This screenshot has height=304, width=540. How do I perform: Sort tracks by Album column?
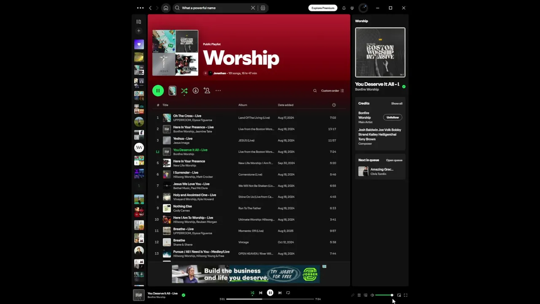coord(243,105)
